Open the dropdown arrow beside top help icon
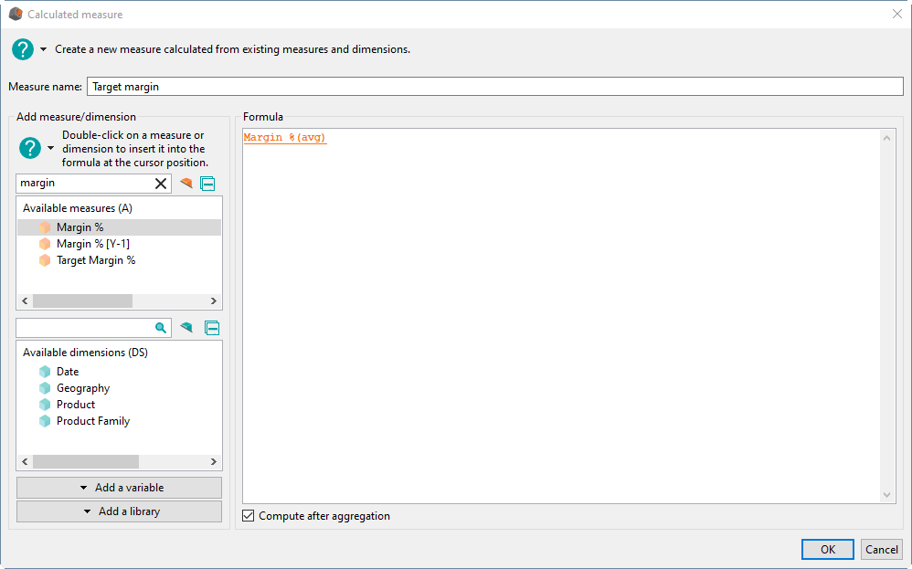Image resolution: width=912 pixels, height=569 pixels. tap(44, 49)
